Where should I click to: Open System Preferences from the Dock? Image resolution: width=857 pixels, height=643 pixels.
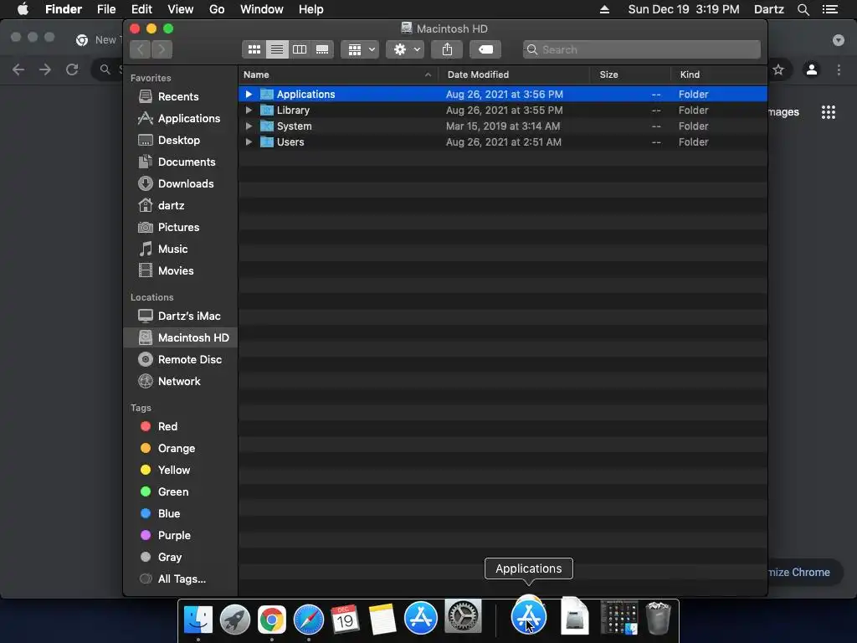(x=464, y=617)
